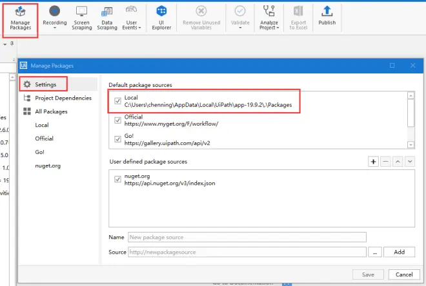The height and width of the screenshot is (286, 426).
Task: Select Local feed in sidebar
Action: click(42, 125)
